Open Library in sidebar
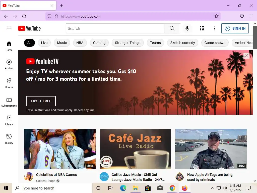 click(9, 121)
